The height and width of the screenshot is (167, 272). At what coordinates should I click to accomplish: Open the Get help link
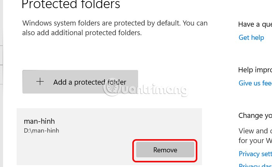[x=251, y=37]
